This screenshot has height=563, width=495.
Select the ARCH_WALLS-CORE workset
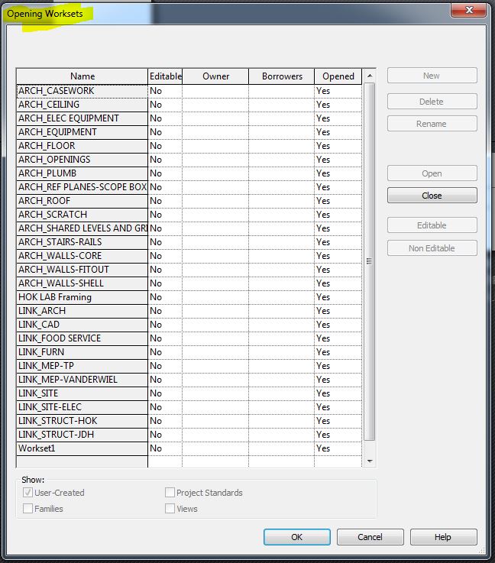tap(82, 256)
